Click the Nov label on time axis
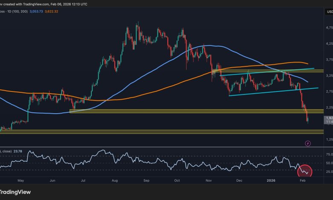Image resolution: width=333 pixels, height=200 pixels. click(208, 180)
